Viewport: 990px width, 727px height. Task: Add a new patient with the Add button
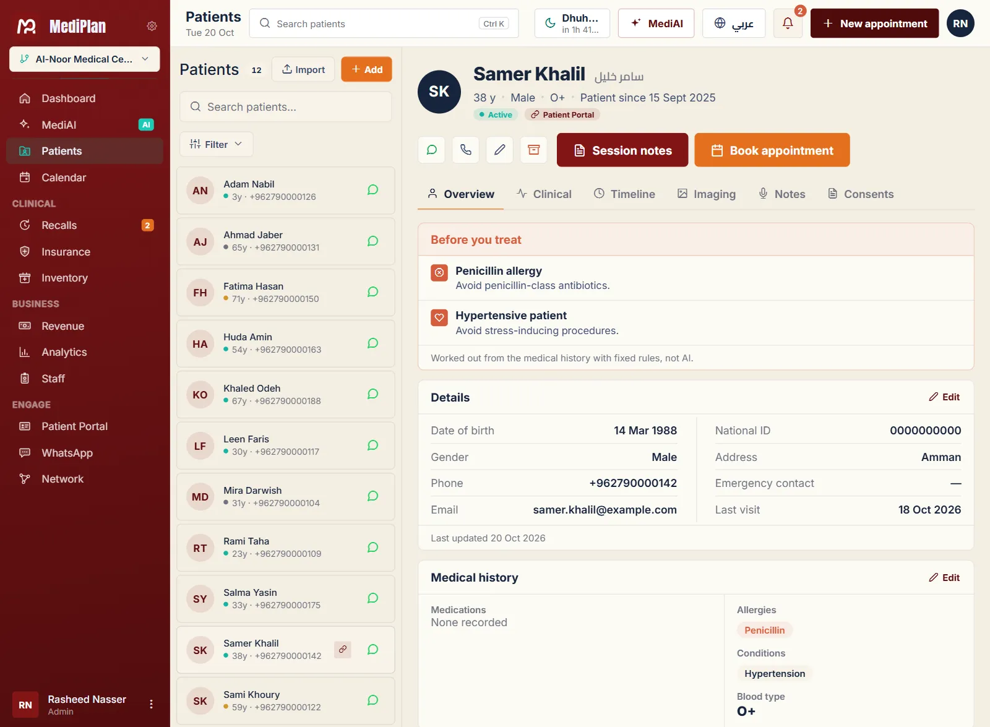367,69
